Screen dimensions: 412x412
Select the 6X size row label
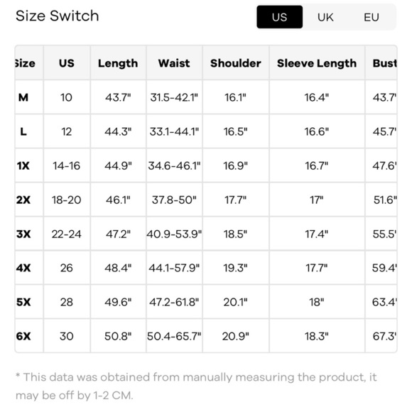[23, 336]
